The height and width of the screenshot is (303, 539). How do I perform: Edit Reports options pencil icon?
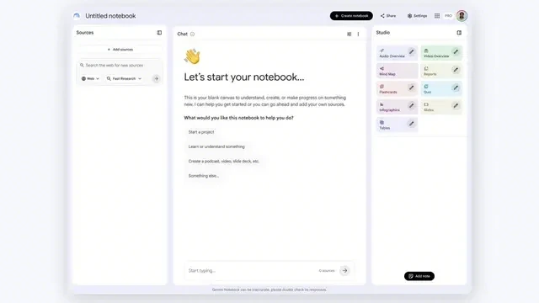(x=456, y=70)
